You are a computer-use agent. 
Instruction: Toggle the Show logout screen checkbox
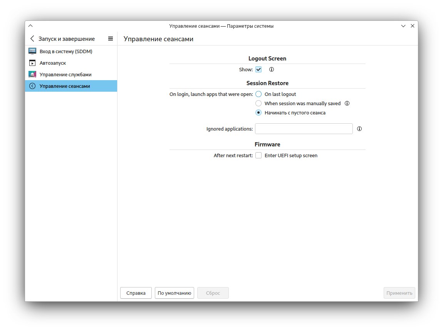click(258, 69)
